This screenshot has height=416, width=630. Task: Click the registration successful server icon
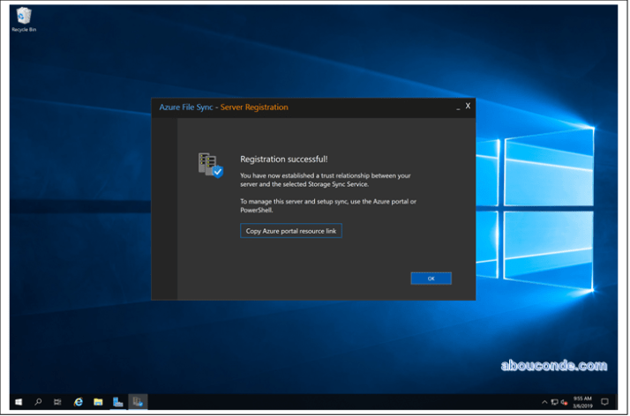point(210,165)
